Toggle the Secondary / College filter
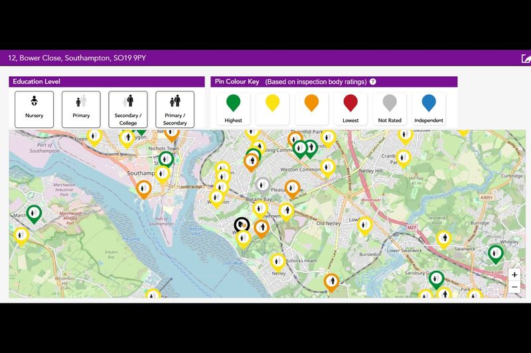This screenshot has width=531, height=353. (128, 109)
